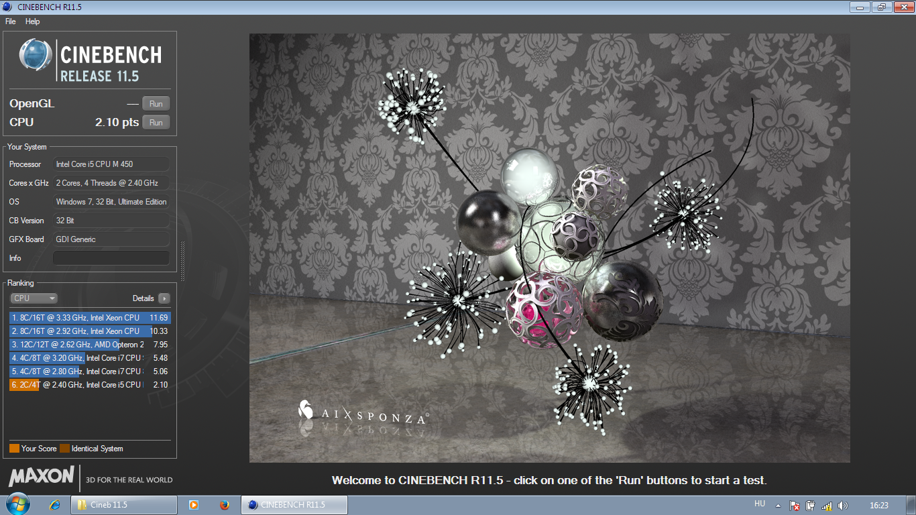The image size is (916, 515).
Task: Click the orange Your Score legend swatch
Action: 14,449
